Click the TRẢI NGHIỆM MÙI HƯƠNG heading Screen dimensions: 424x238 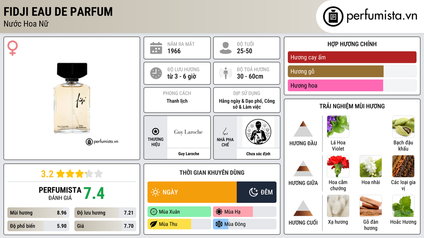pos(352,106)
